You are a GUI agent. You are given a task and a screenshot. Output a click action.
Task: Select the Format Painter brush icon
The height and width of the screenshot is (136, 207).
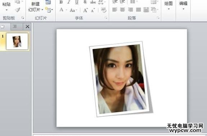pyautogui.click(x=18, y=10)
